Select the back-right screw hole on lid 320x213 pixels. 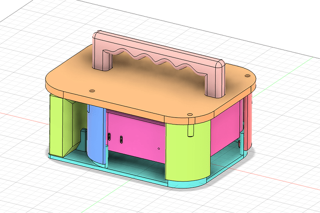(247, 76)
